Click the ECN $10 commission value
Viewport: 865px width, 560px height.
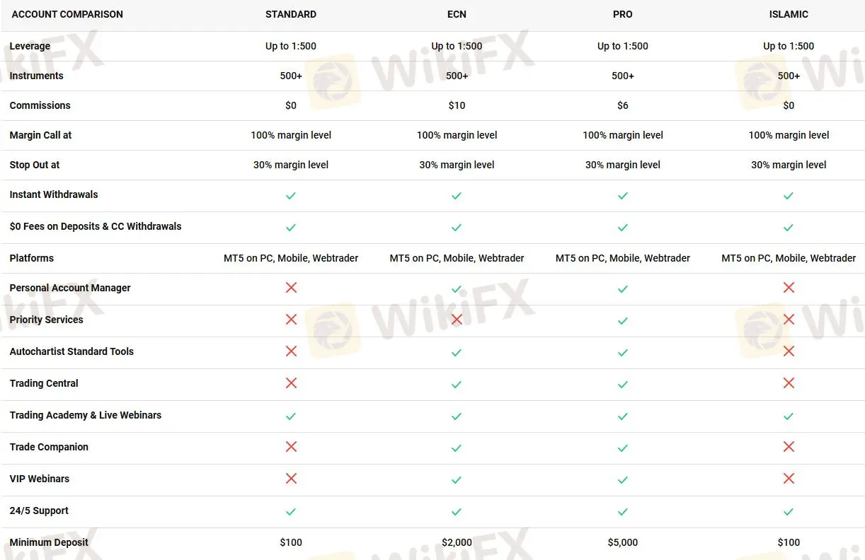click(x=457, y=105)
